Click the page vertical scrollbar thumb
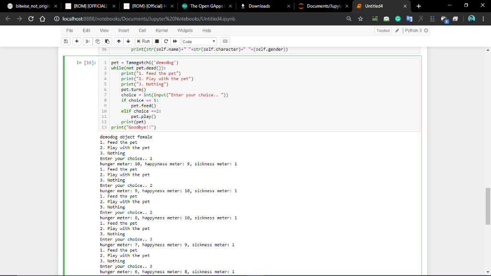The image size is (491, 276). point(488,206)
